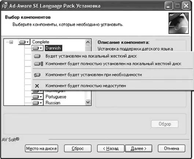Click the 'Сброс' button

[x=78, y=148]
